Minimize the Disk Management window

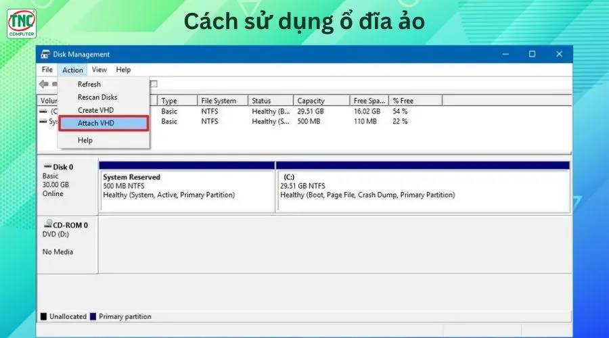[x=505, y=54]
